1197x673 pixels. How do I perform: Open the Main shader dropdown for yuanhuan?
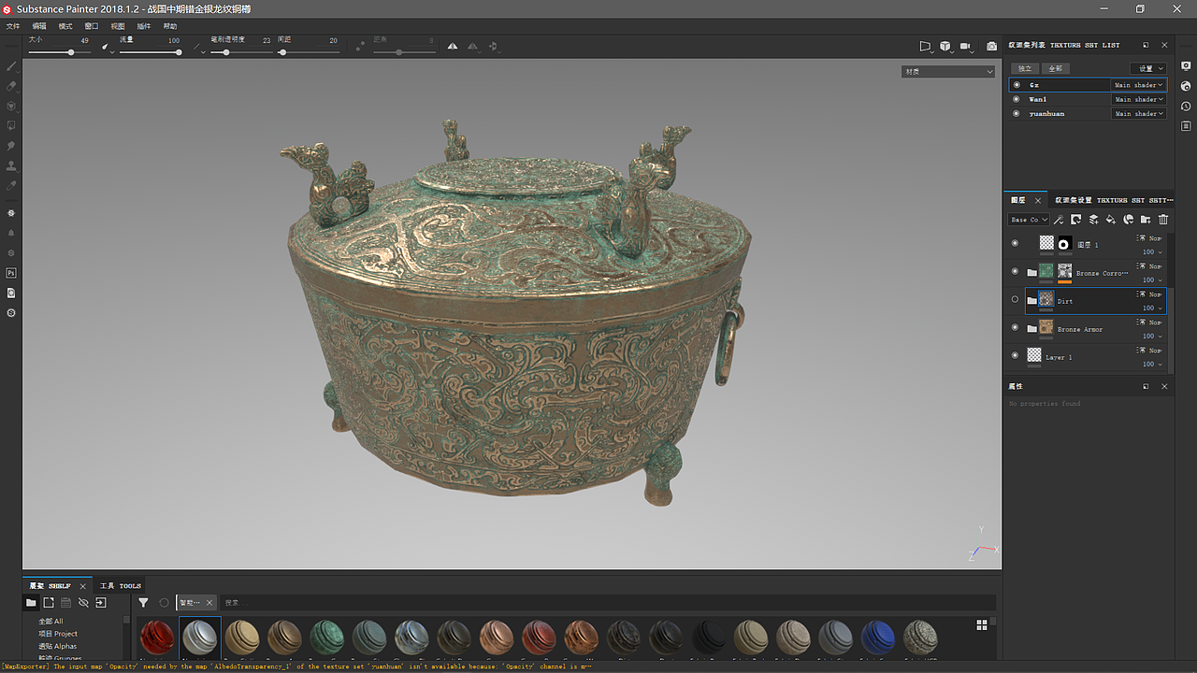pos(1138,113)
